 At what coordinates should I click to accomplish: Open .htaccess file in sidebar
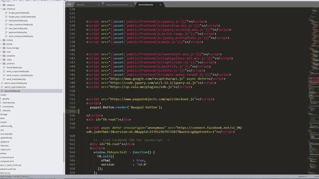(x=4, y=146)
